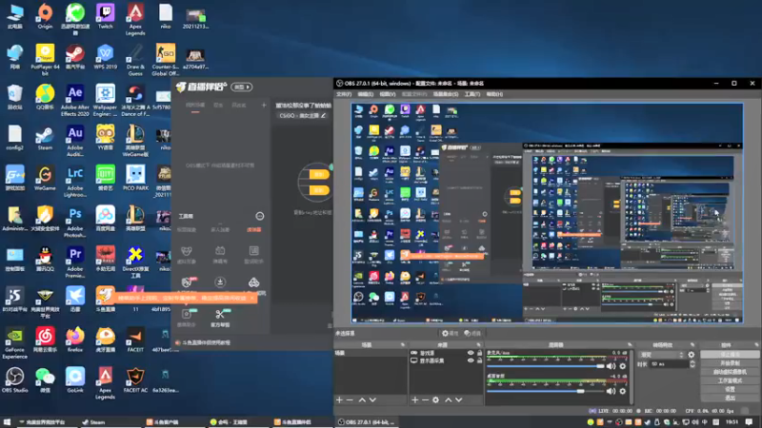Switch to the orange toolbox category tab

pos(253,229)
